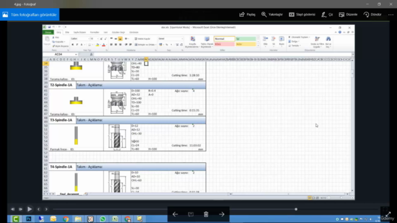Click the fx insert function icon
397x223 pixels.
point(91,55)
